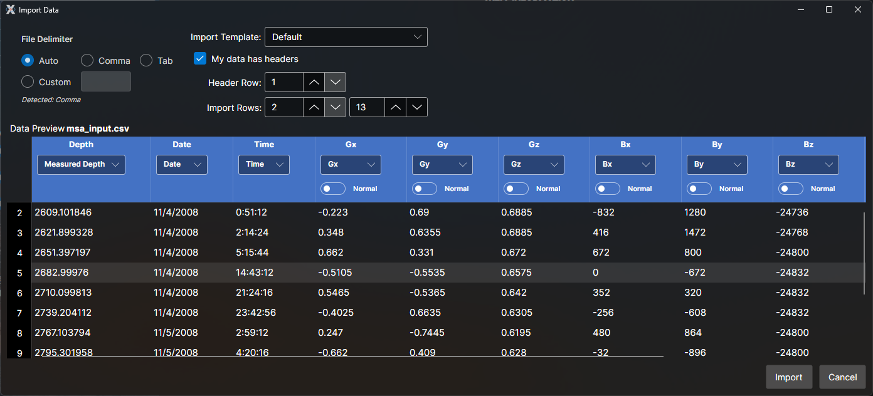Click the custom delimiter input field

click(105, 81)
